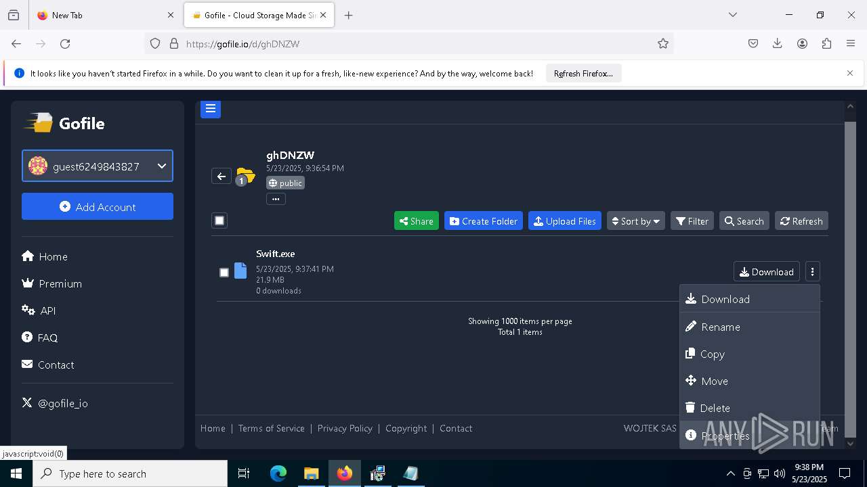Show hidden system tray icons
Image resolution: width=867 pixels, height=487 pixels.
click(x=730, y=473)
